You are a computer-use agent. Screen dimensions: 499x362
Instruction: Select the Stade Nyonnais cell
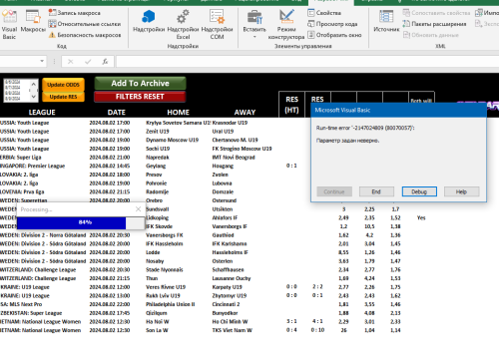click(x=165, y=269)
